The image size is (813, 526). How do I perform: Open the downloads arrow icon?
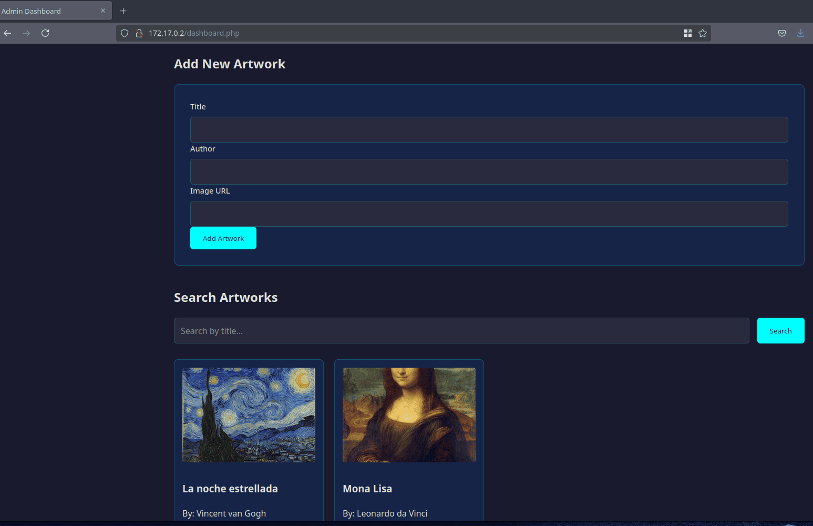pyautogui.click(x=800, y=33)
